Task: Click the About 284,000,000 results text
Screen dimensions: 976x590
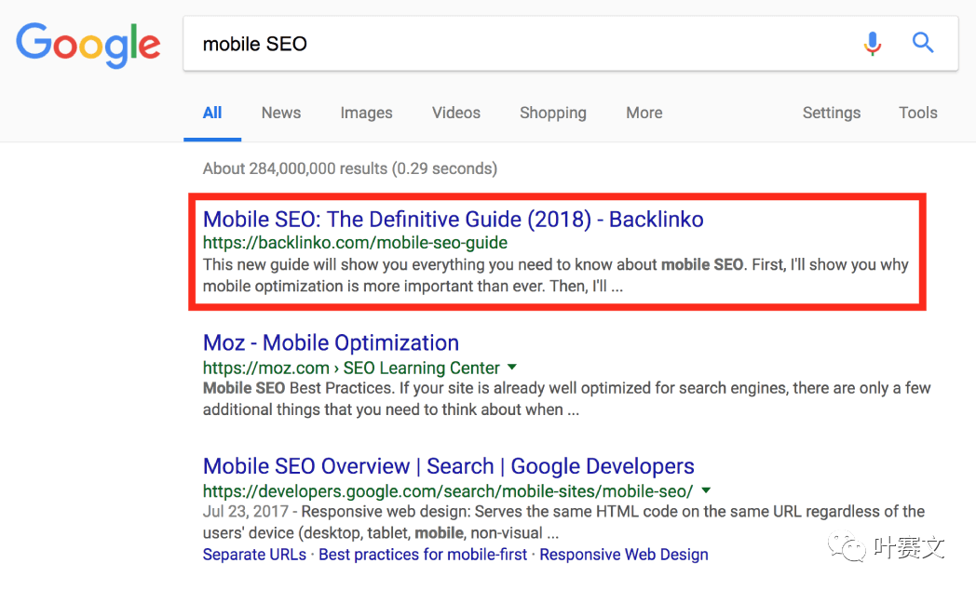Action: (x=350, y=168)
